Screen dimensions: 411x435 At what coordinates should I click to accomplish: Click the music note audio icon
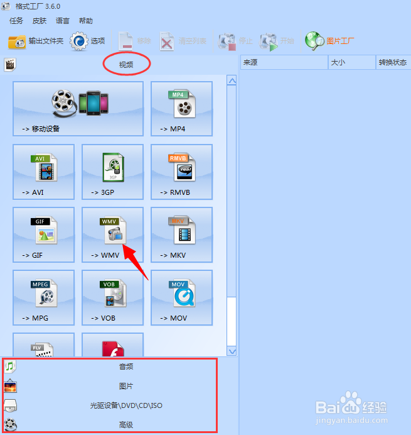pyautogui.click(x=10, y=366)
